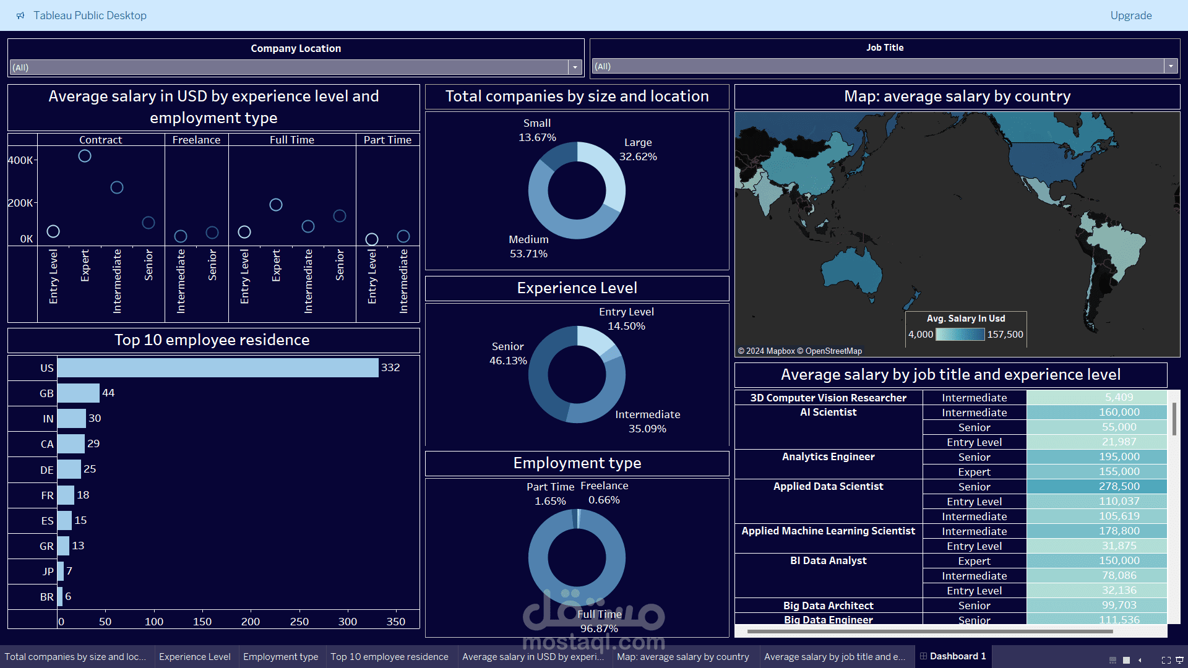This screenshot has height=668, width=1188.
Task: Go to previous sheet arrow
Action: [x=1140, y=660]
